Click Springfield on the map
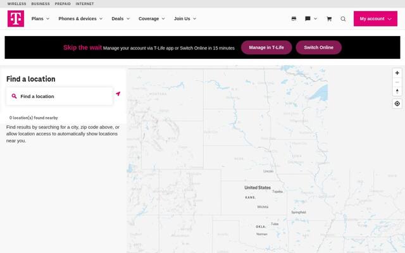Screen dimensions: 405x253 (x=299, y=213)
